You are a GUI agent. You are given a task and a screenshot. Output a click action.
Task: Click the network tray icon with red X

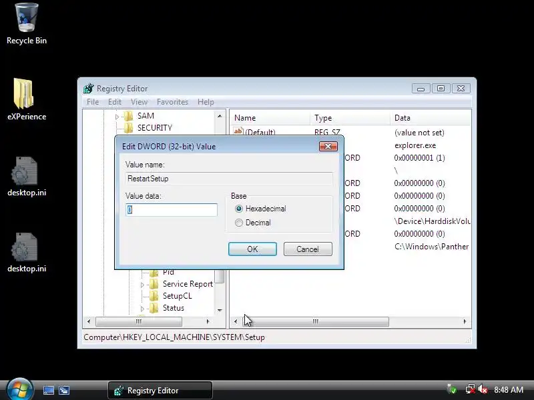tap(471, 389)
